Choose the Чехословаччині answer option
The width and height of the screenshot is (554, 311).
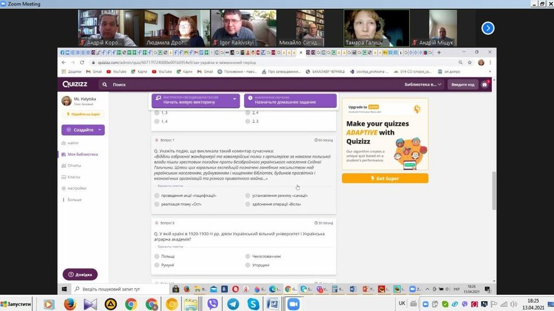[x=248, y=256]
